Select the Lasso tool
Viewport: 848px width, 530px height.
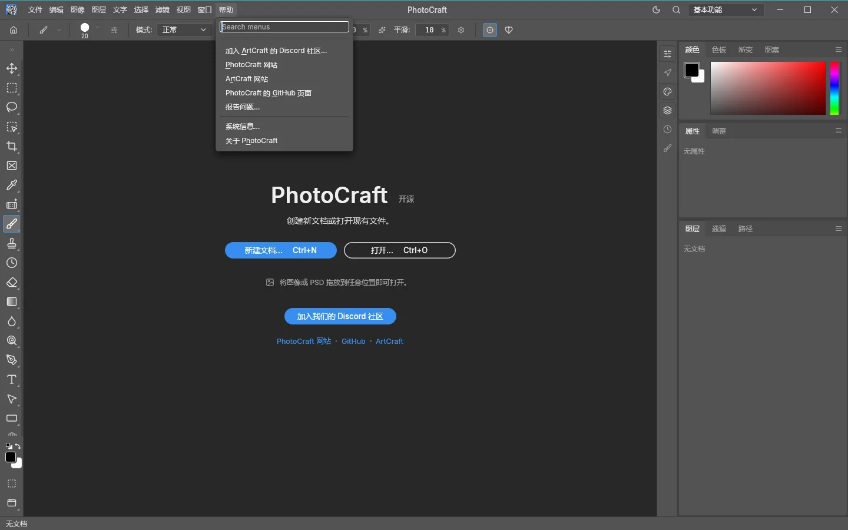[x=12, y=107]
